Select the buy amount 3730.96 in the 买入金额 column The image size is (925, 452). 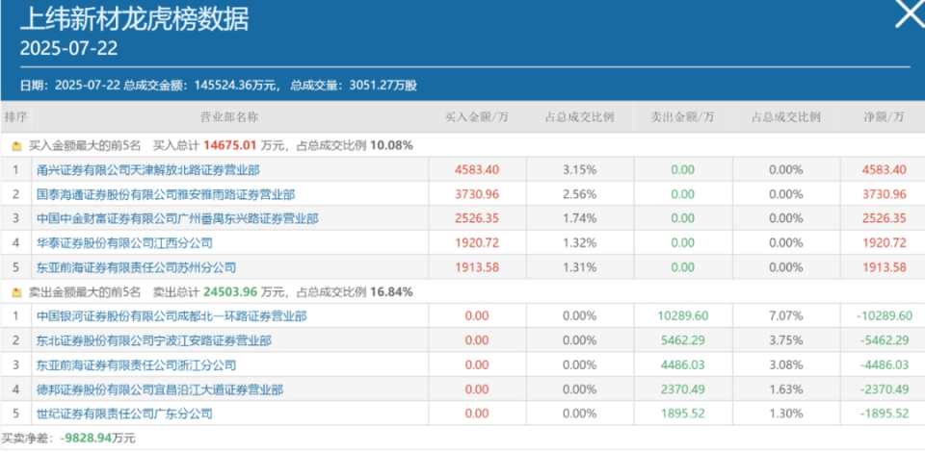(477, 194)
